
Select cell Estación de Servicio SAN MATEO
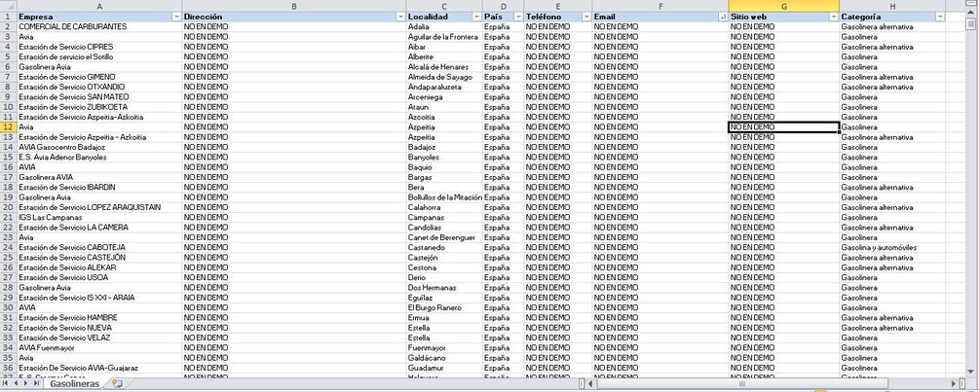tap(99, 97)
